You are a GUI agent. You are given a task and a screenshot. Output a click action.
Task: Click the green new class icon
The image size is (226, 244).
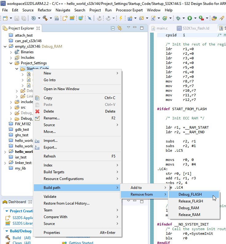[165, 18]
